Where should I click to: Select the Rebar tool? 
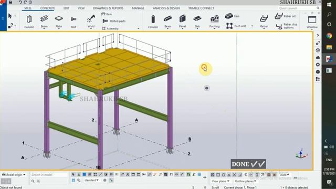264,22
